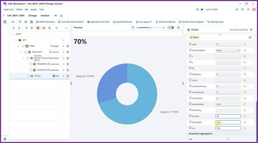This screenshot has height=143, width=258.
Task: Click the move icon beside u4a.charts.am5.Title
Action: [x=251, y=30]
